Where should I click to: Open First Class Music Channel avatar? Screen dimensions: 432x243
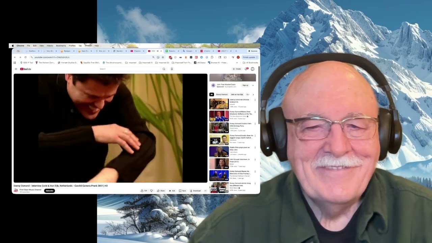tap(16, 190)
